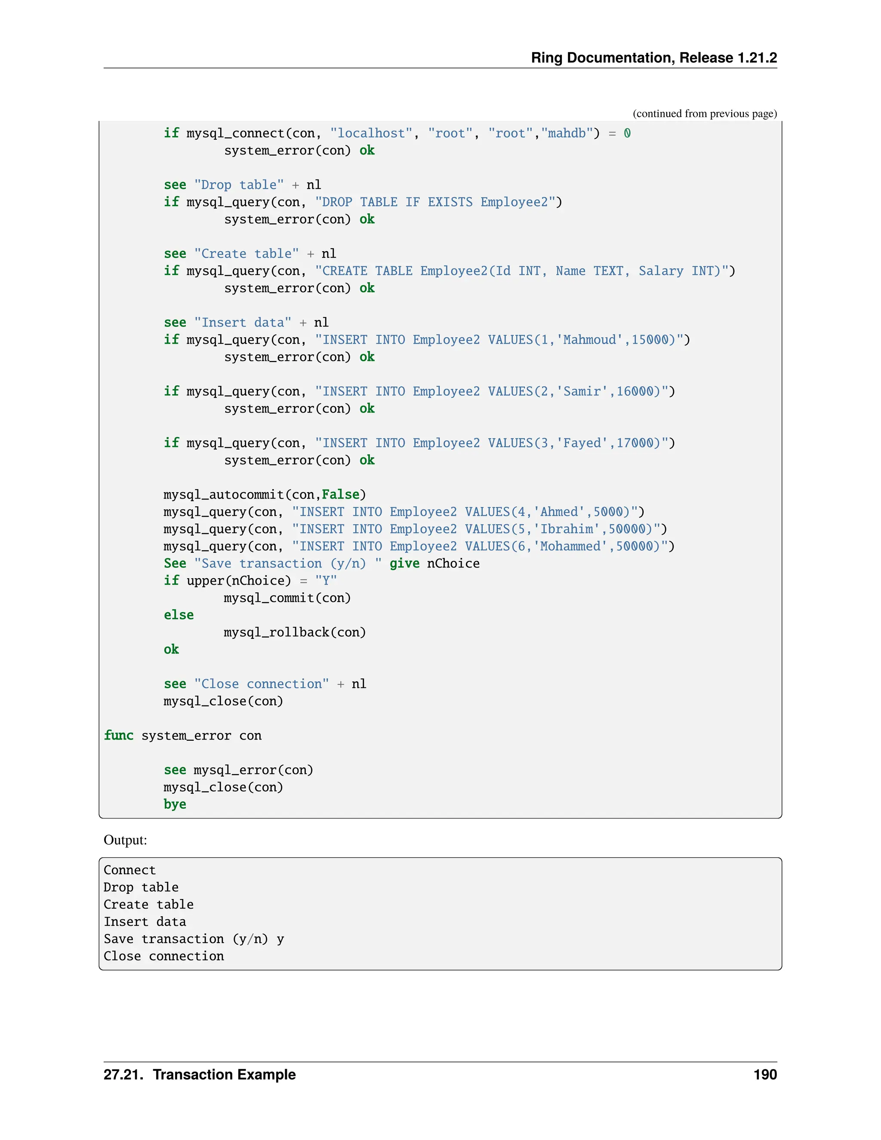The width and height of the screenshot is (881, 1140).
Task: Click the INSERT line with 'Ahmed'
Action: pos(404,512)
